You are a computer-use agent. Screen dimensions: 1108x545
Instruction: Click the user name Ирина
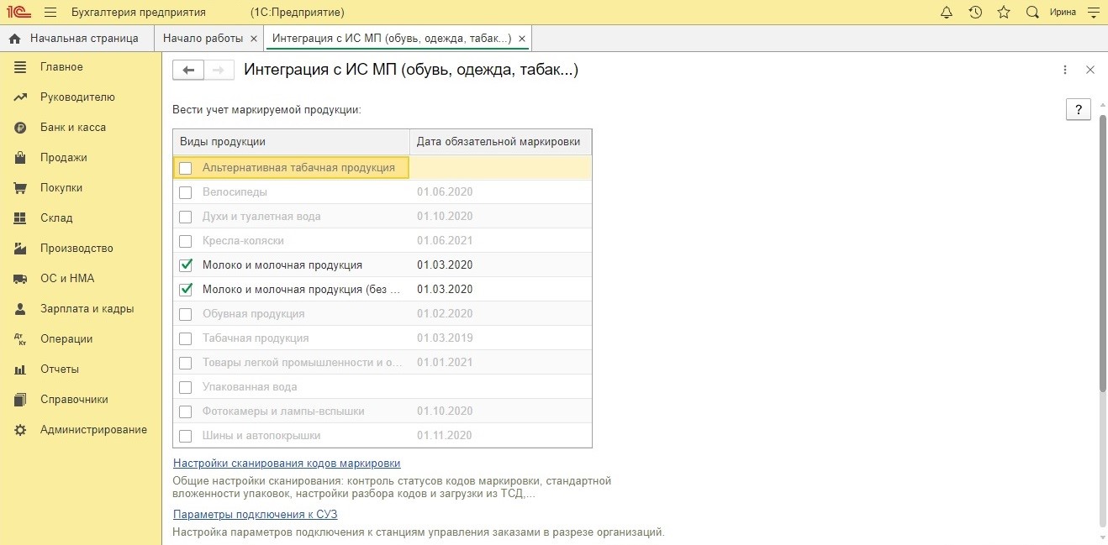click(x=1063, y=13)
